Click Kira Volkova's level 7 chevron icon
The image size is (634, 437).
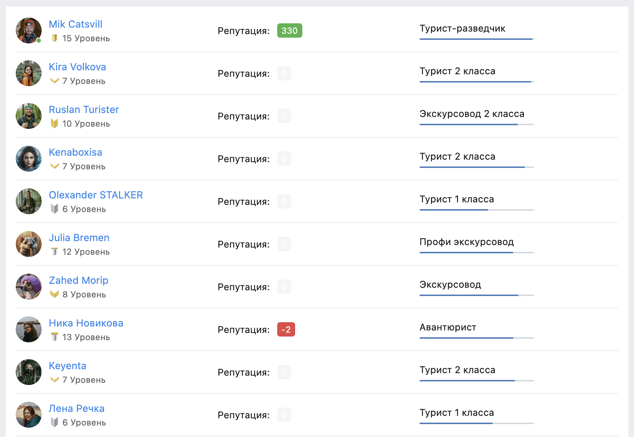click(55, 81)
